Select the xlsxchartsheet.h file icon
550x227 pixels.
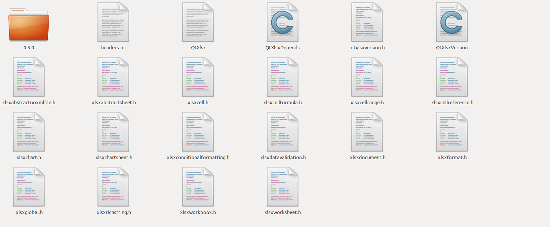point(113,132)
